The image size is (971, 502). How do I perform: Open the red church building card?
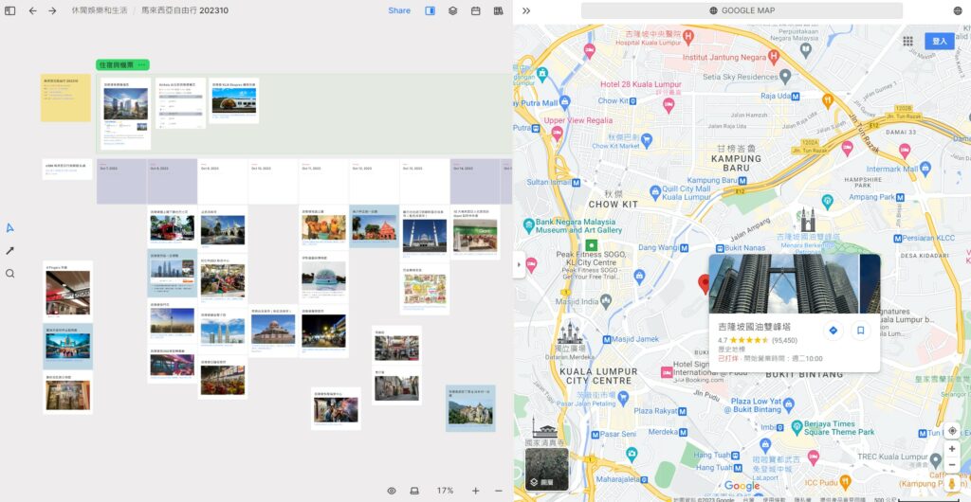click(374, 226)
